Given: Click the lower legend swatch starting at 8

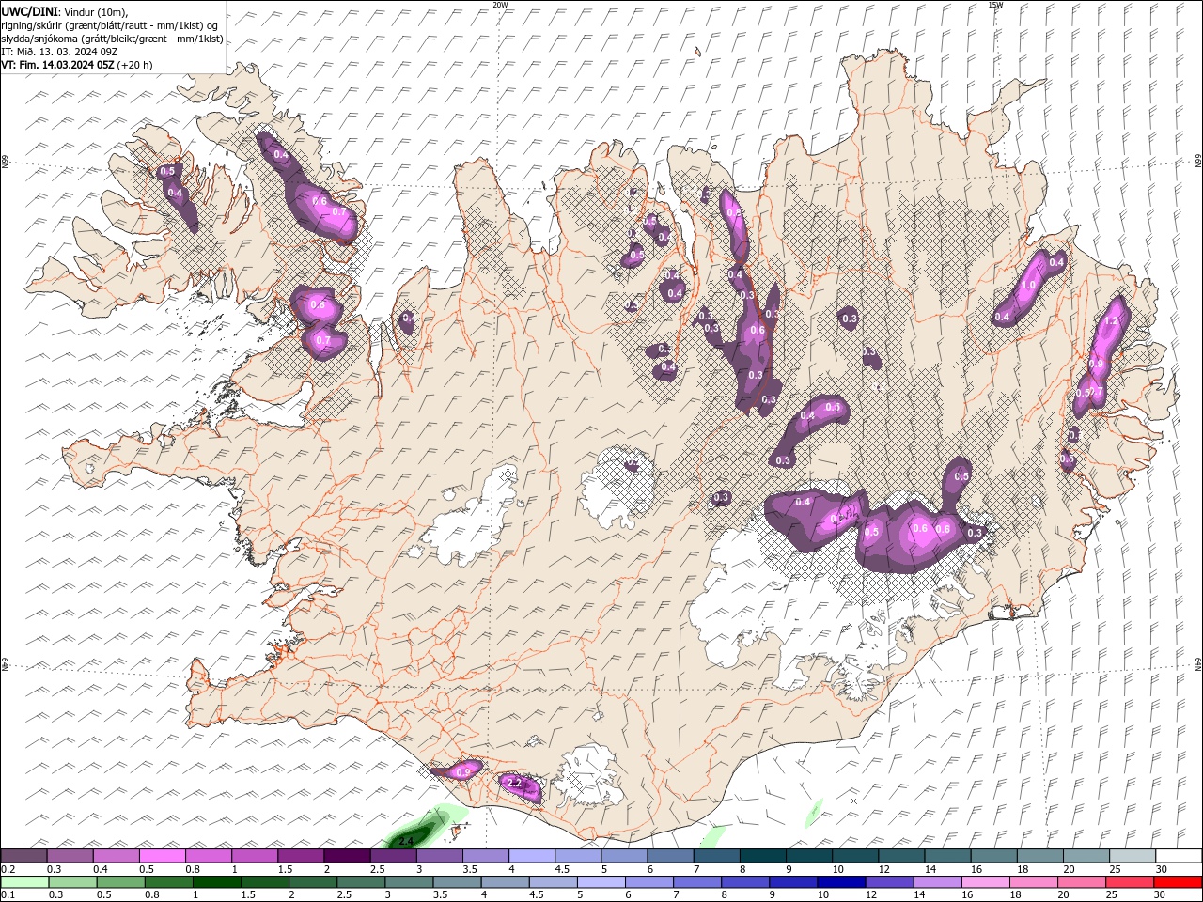Looking at the screenshot, I should pyautogui.click(x=745, y=882).
